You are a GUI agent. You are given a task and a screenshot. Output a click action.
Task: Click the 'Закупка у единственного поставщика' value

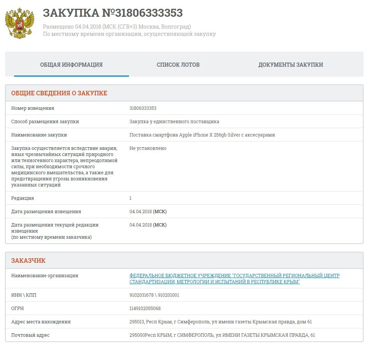point(174,122)
